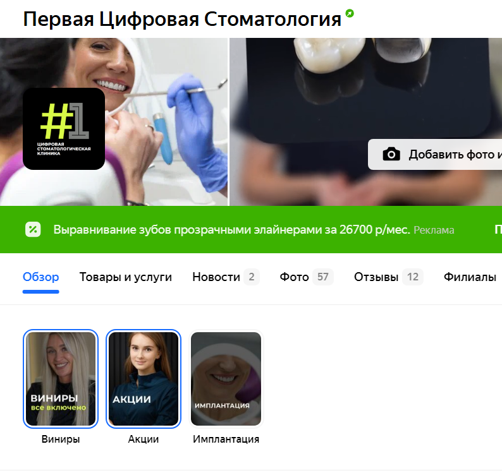
Task: Click the Добавить фото button
Action: pyautogui.click(x=435, y=155)
